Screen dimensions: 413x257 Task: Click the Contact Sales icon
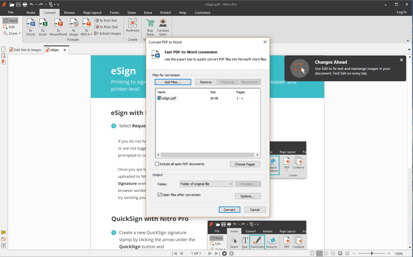(x=163, y=24)
